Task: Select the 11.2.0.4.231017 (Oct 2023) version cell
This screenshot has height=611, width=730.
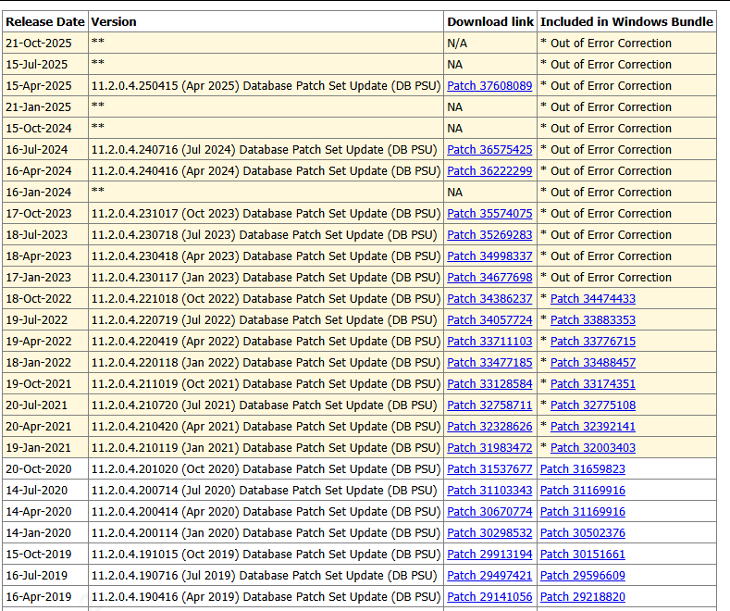Action: [266, 213]
